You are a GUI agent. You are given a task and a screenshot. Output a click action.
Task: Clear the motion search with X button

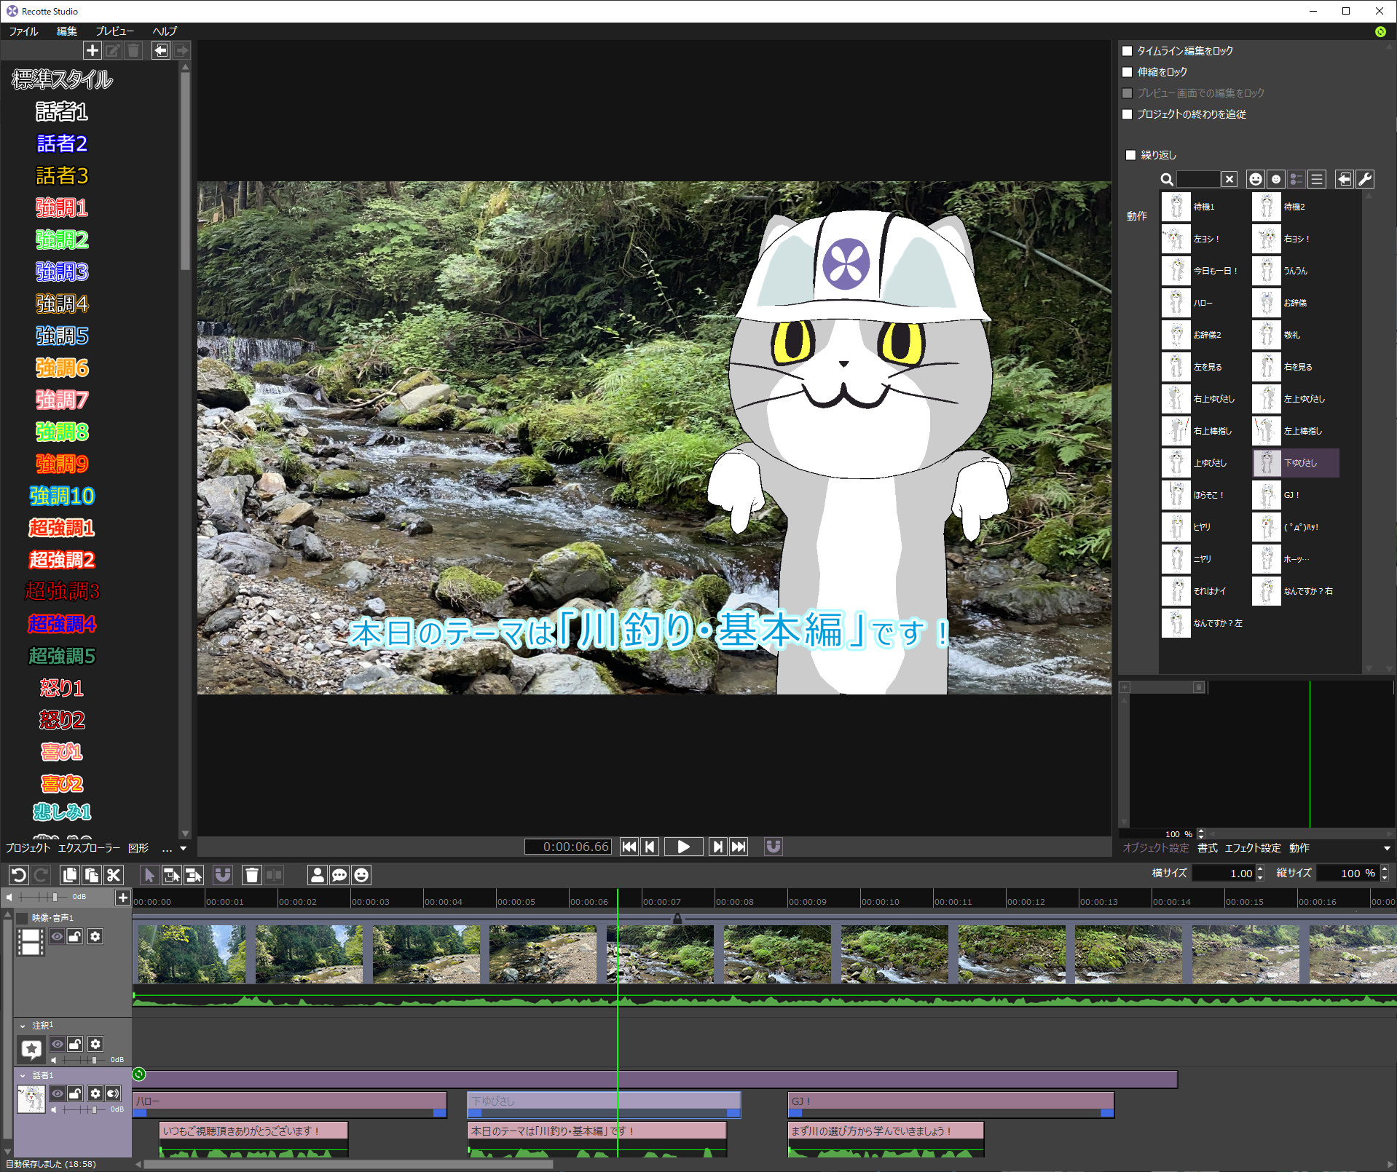tap(1229, 179)
